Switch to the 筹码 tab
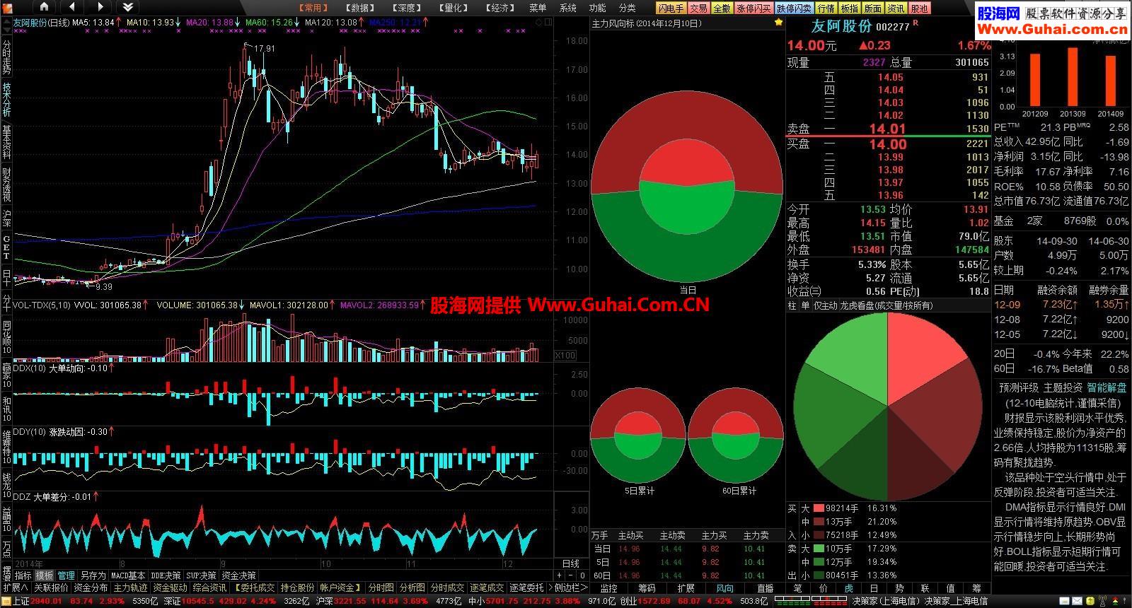This screenshot has width=1132, height=608. (x=647, y=588)
